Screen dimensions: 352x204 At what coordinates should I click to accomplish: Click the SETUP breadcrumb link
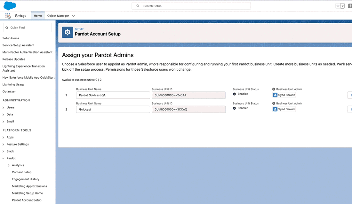tap(79, 29)
